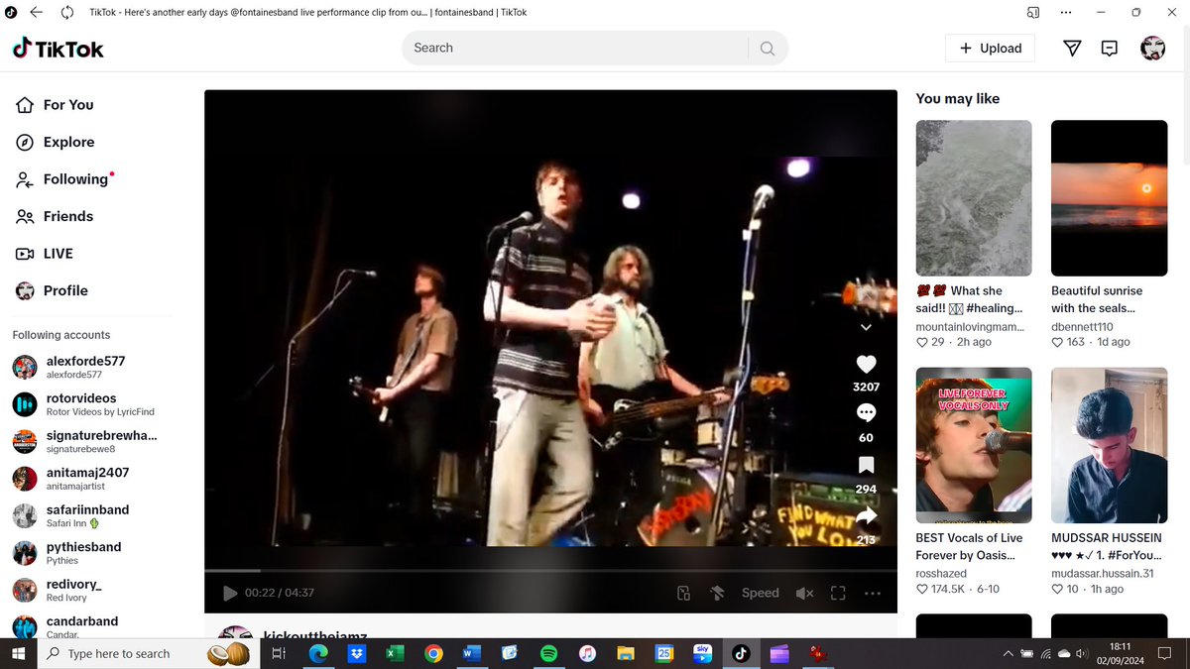Toggle the miniplayer icon
The height and width of the screenshot is (669, 1190).
click(683, 593)
